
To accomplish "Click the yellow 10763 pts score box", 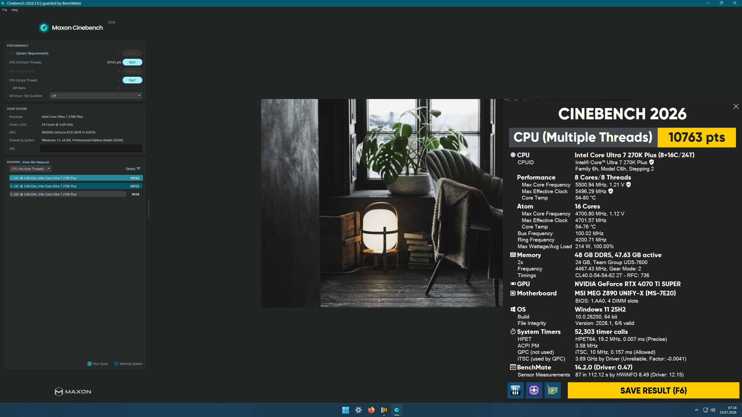I will 697,137.
